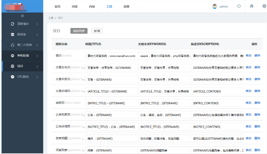Click the keywords field '{INTRO_TITLE}，{SITENAME}'
This screenshot has height=154, width=267.
click(164, 103)
